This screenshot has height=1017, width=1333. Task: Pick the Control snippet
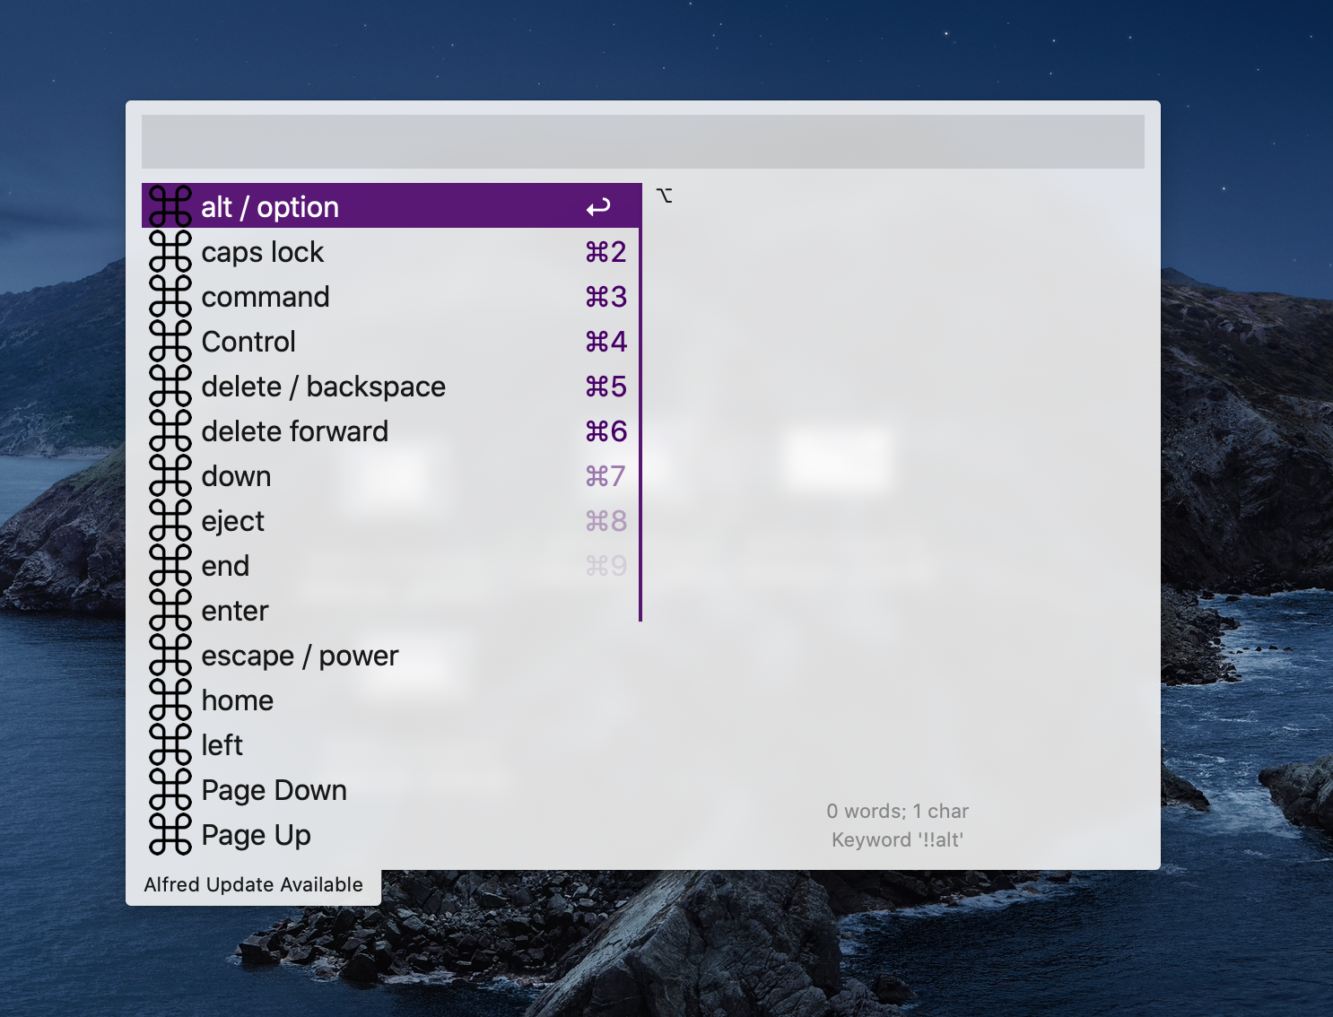[x=392, y=341]
